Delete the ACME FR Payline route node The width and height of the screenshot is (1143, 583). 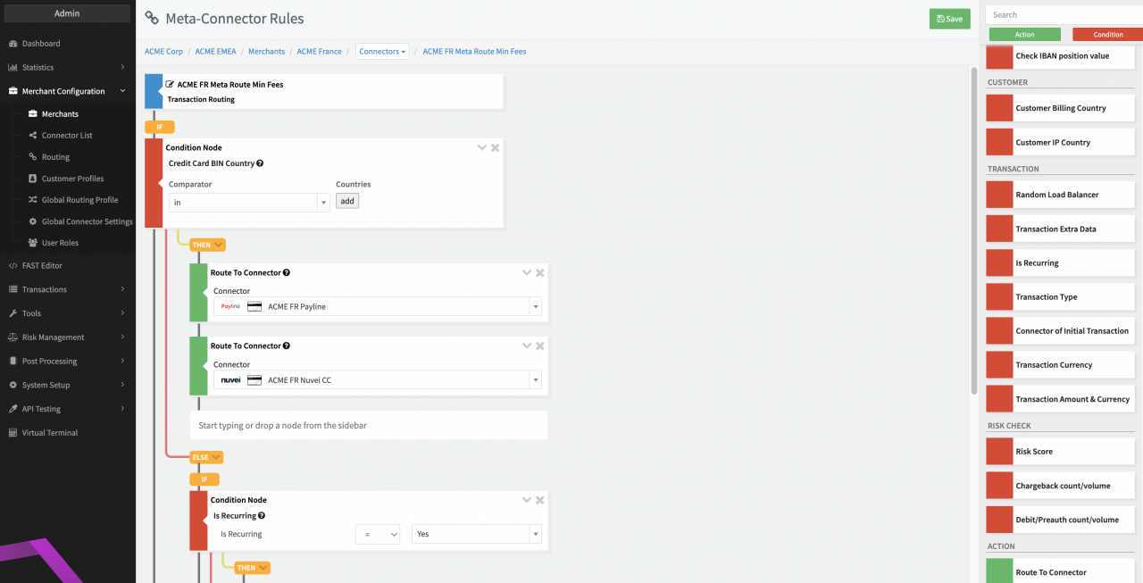click(540, 273)
